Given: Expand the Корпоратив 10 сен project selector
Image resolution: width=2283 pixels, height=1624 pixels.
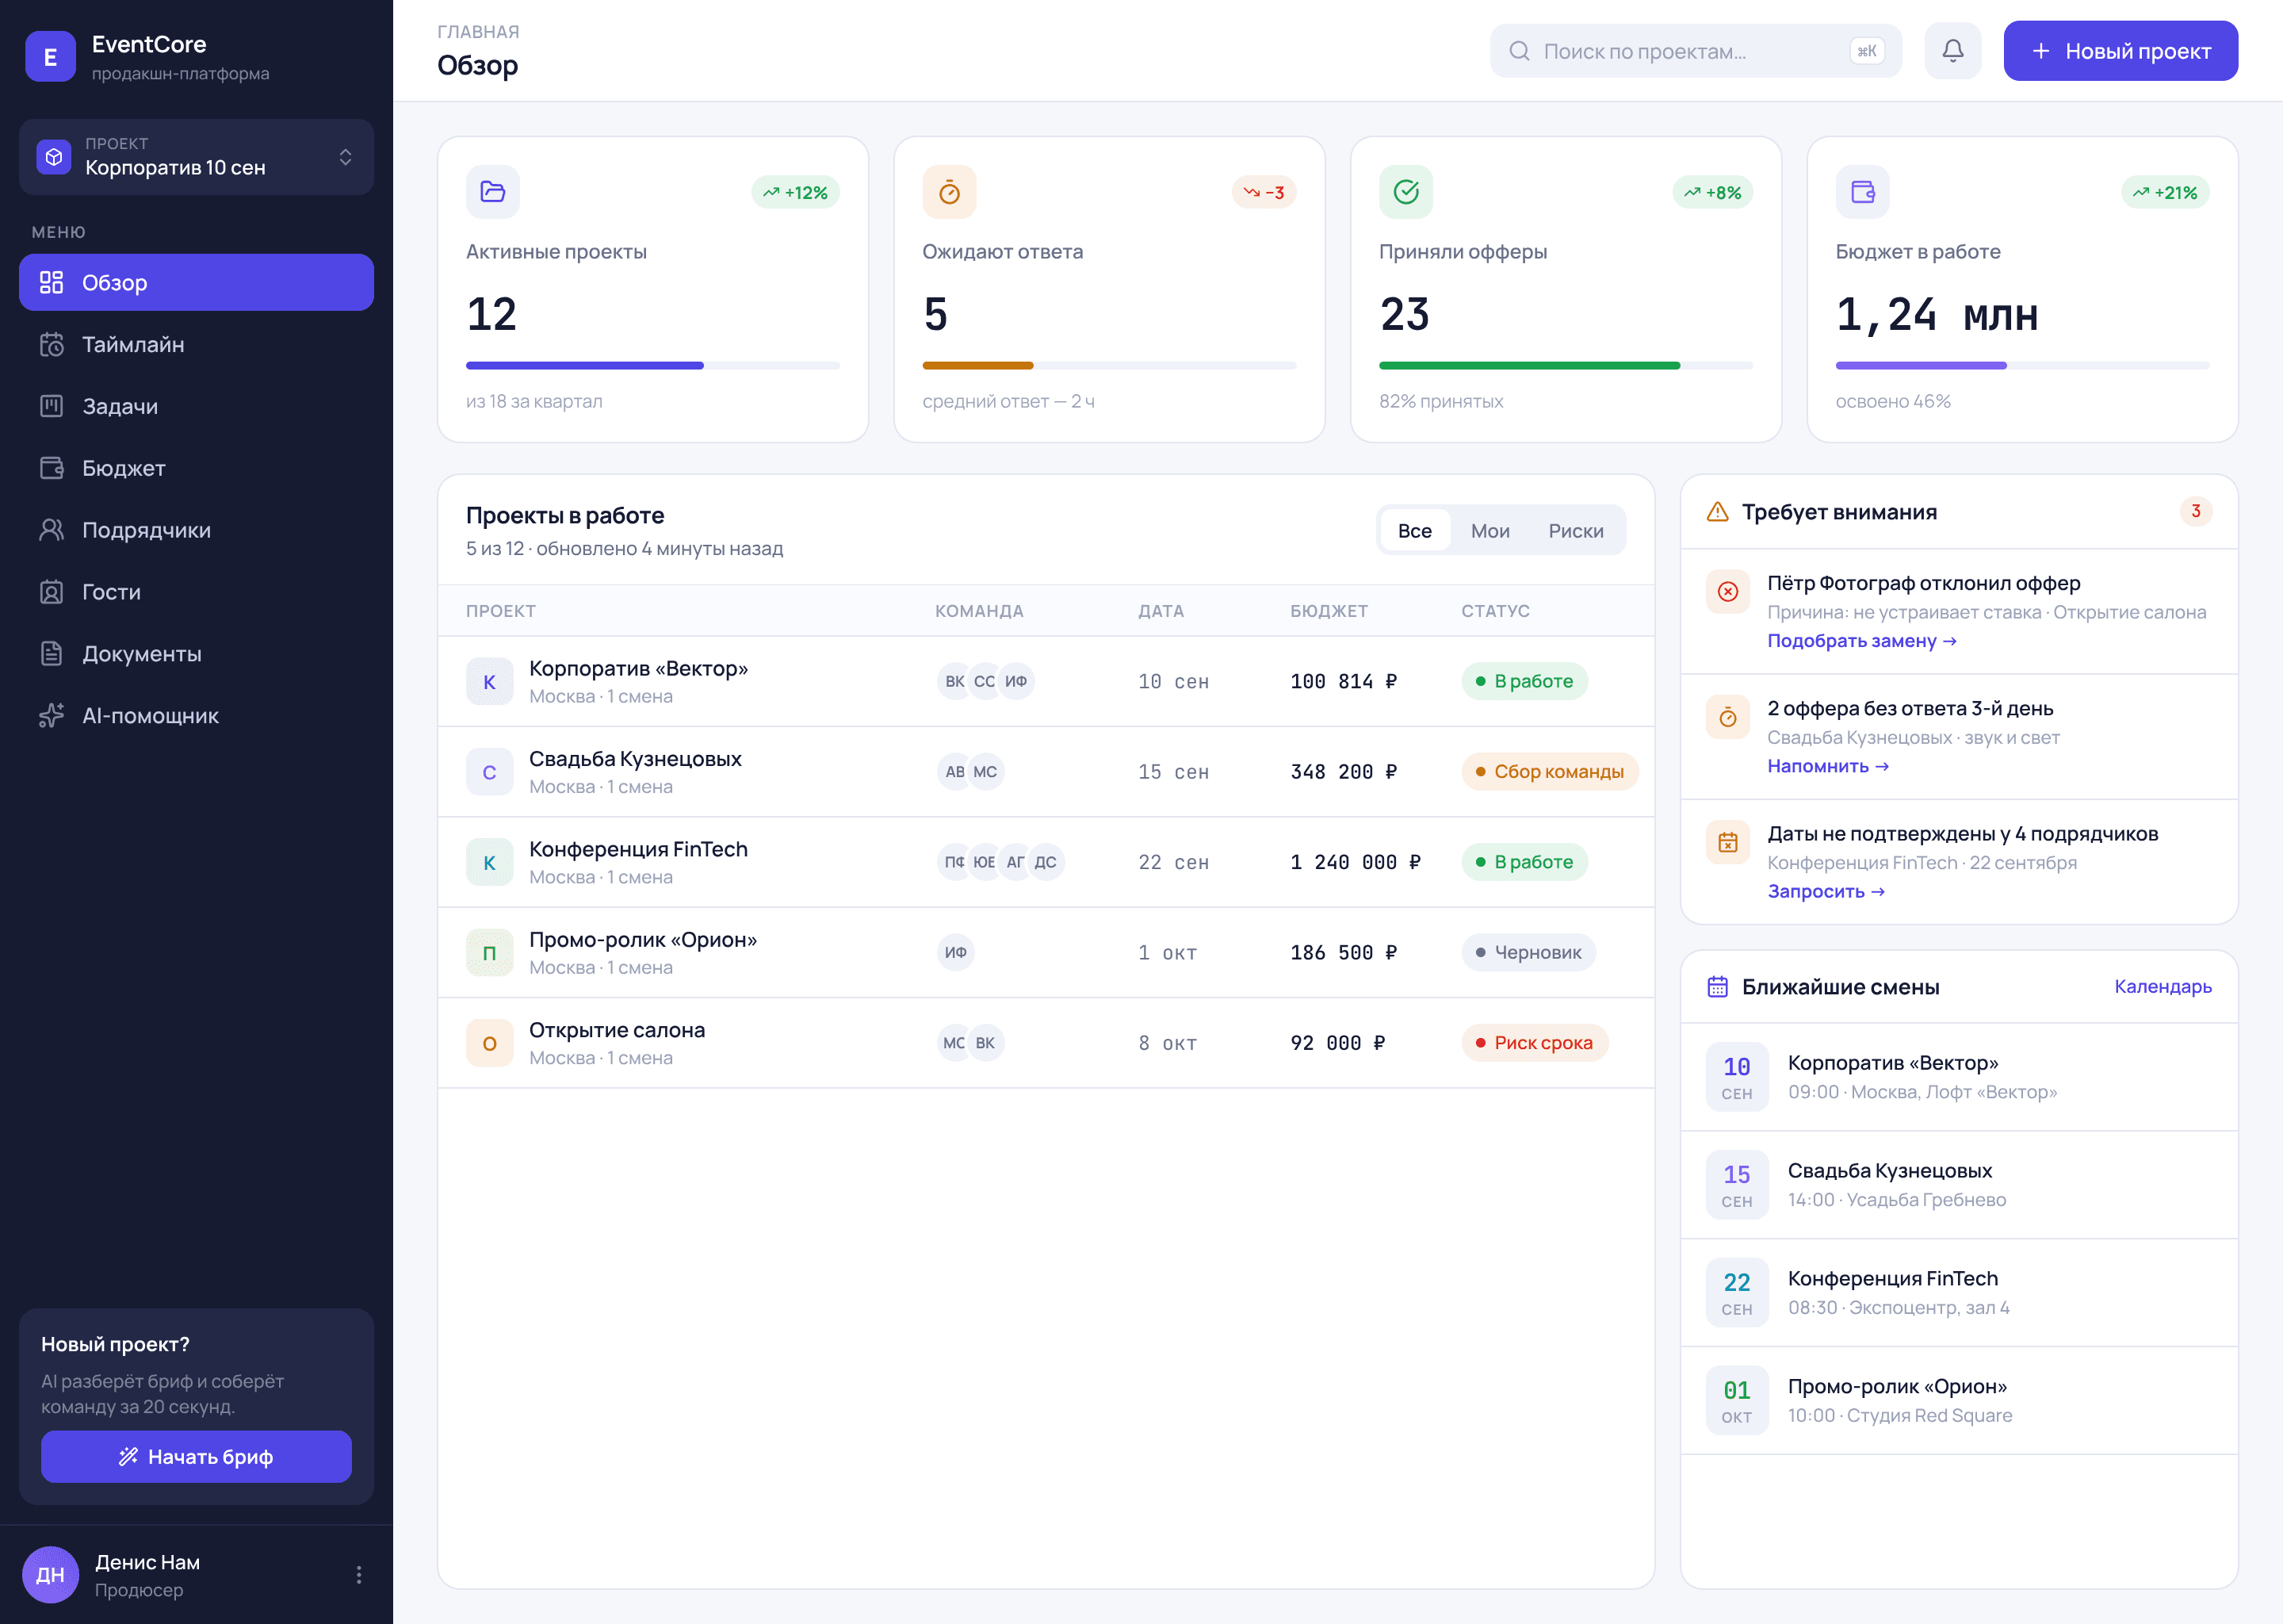Looking at the screenshot, I should [x=197, y=157].
